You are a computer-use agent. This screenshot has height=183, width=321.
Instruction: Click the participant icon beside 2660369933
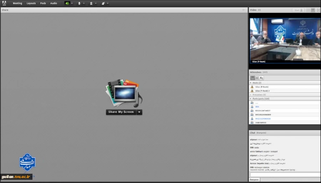[x=252, y=123]
